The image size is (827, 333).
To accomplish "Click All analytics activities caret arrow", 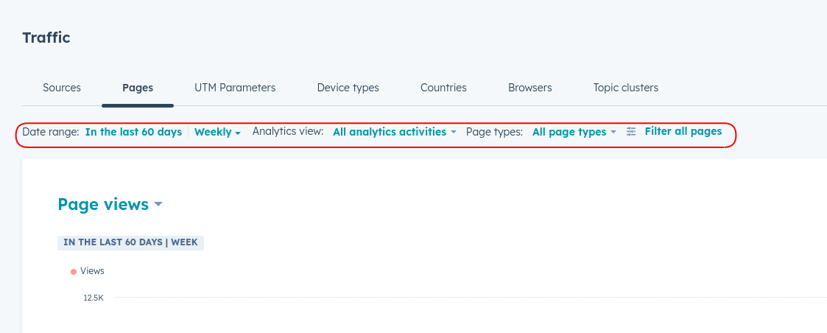I will [453, 132].
